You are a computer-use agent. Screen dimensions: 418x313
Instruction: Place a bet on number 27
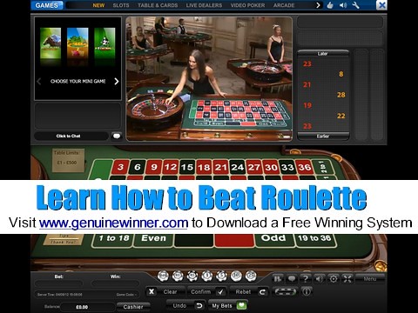(254, 167)
